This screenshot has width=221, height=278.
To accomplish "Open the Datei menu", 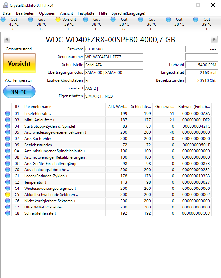I will [7, 13].
